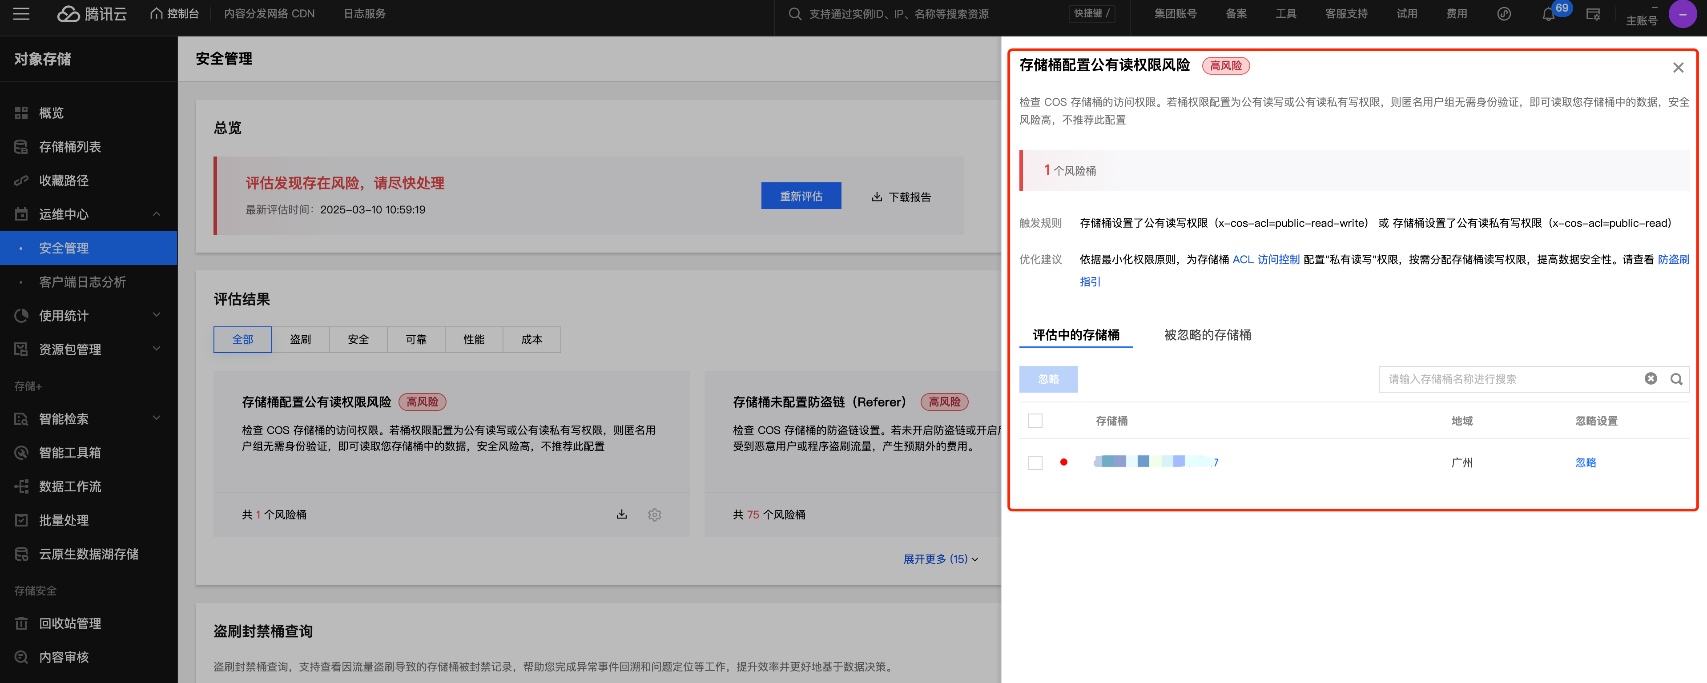This screenshot has width=1707, height=683.
Task: Go to the console home icon
Action: pos(156,13)
